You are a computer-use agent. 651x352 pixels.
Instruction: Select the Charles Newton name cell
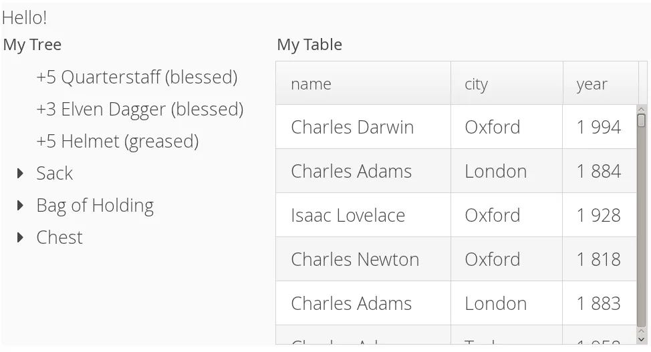355,259
